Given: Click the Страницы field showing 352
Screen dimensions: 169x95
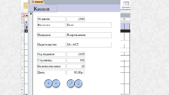Looking at the screenshot, I should pyautogui.click(x=76, y=60).
